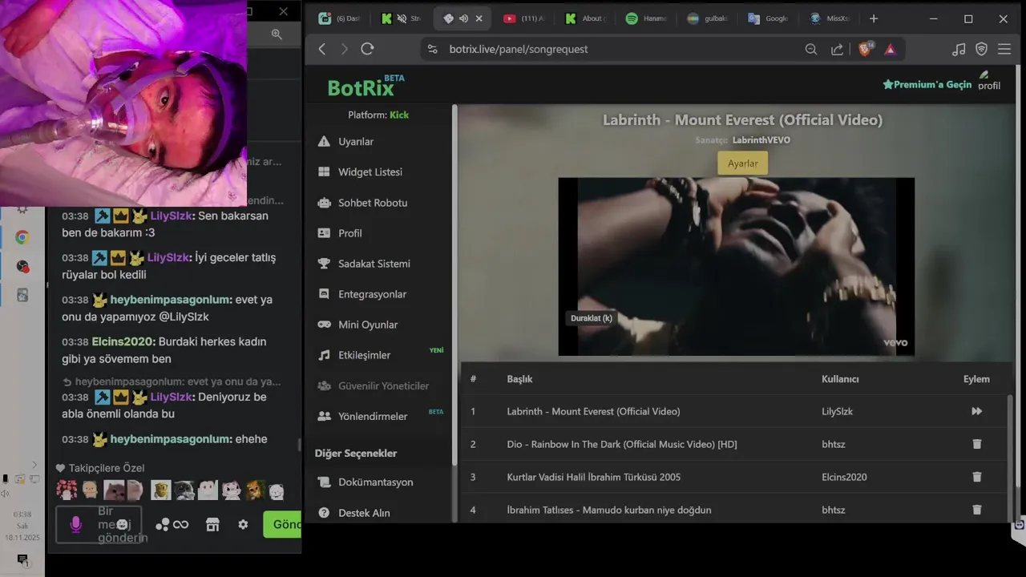Click the Labrinth song video player
This screenshot has height=577, width=1026.
click(x=736, y=266)
